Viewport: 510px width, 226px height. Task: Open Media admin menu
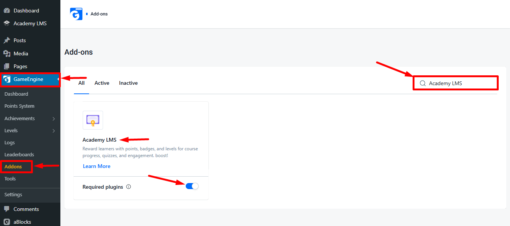pyautogui.click(x=21, y=53)
